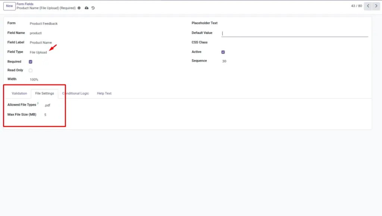Screen dimensions: 382x216
Task: Click the cloud save icon
Action: point(87,8)
